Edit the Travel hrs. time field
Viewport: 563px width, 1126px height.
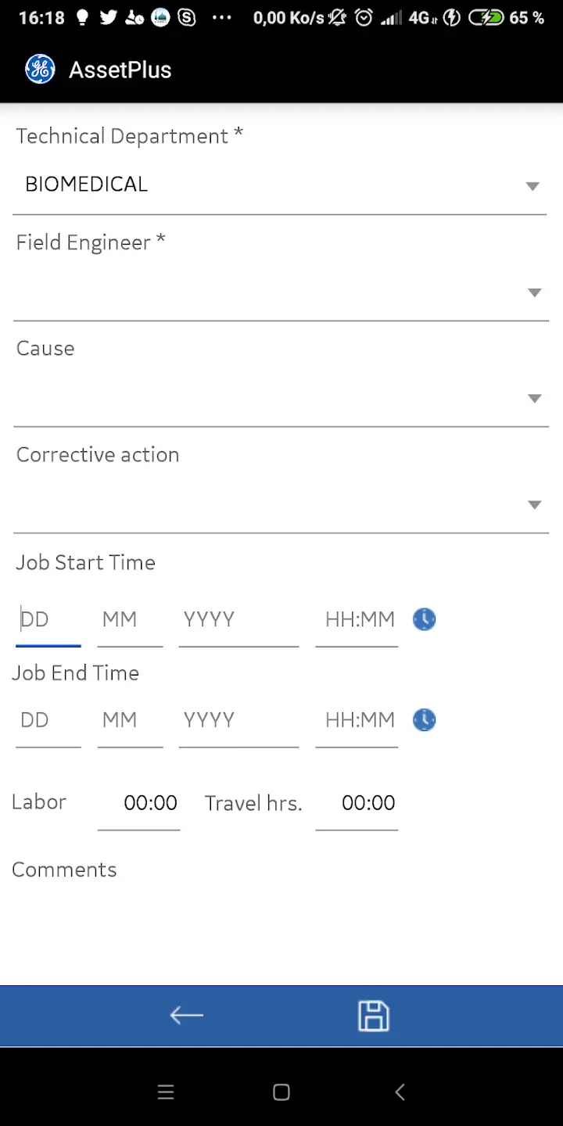[357, 803]
